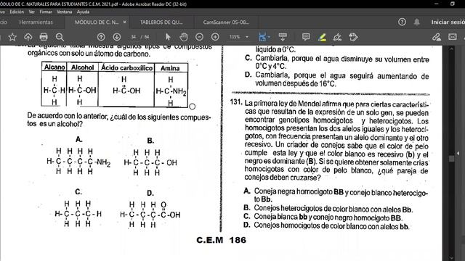The height and width of the screenshot is (261, 465).
Task: Select the yellow highlighter tool
Action: pyautogui.click(x=322, y=37)
